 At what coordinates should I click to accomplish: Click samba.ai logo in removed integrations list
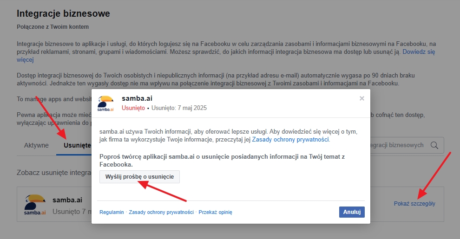tap(35, 205)
